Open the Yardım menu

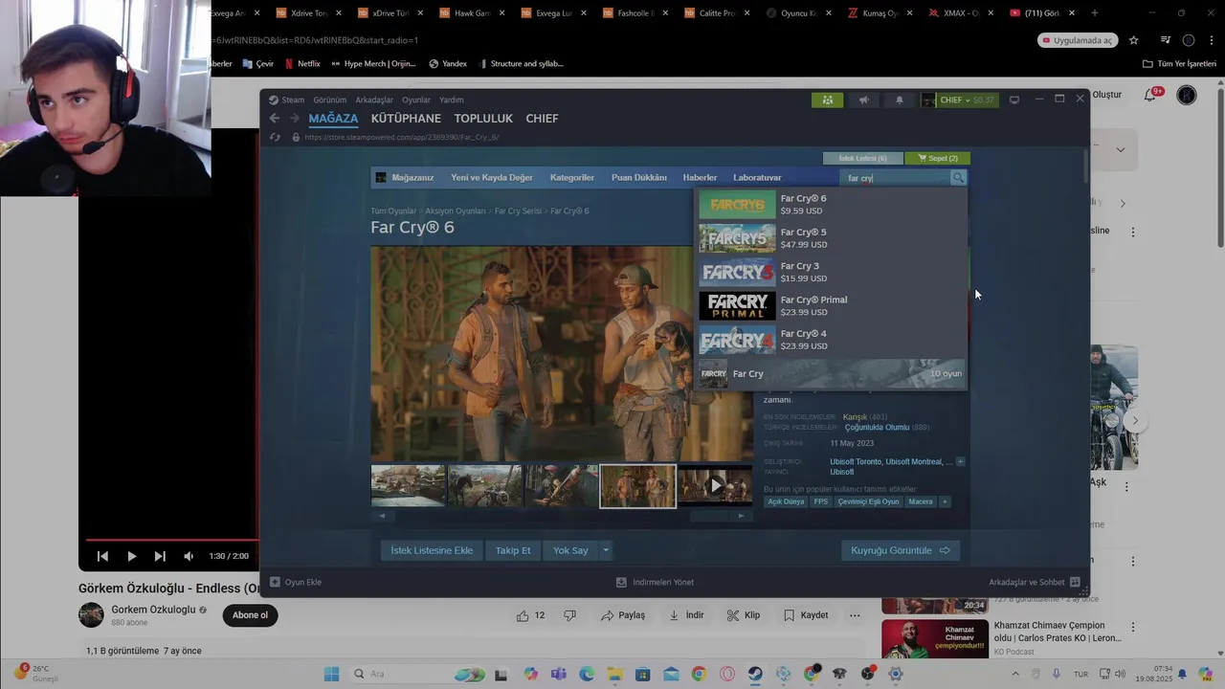(x=452, y=100)
